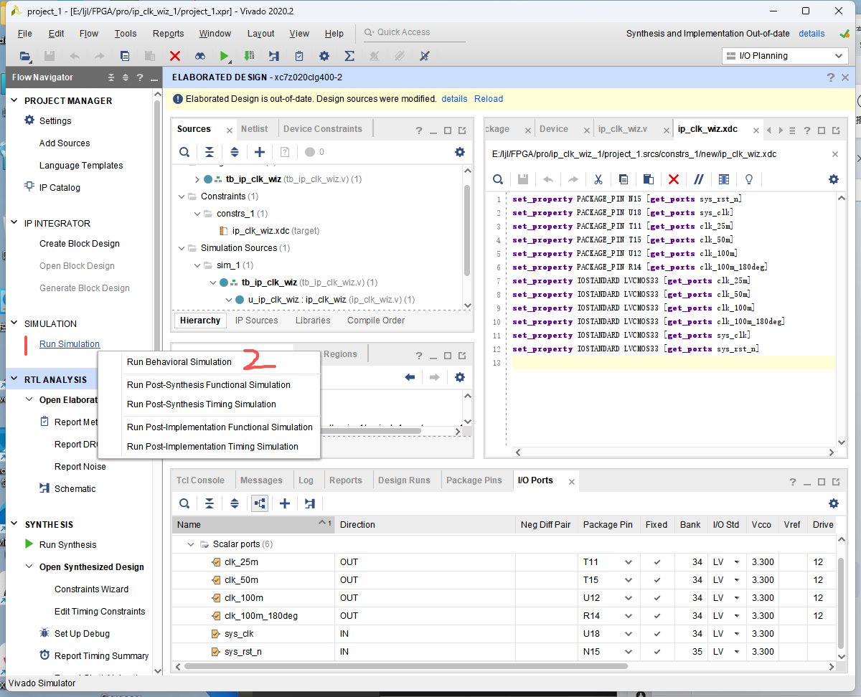Image resolution: width=861 pixels, height=697 pixels.
Task: Click details link in top status bar
Action: 811,34
